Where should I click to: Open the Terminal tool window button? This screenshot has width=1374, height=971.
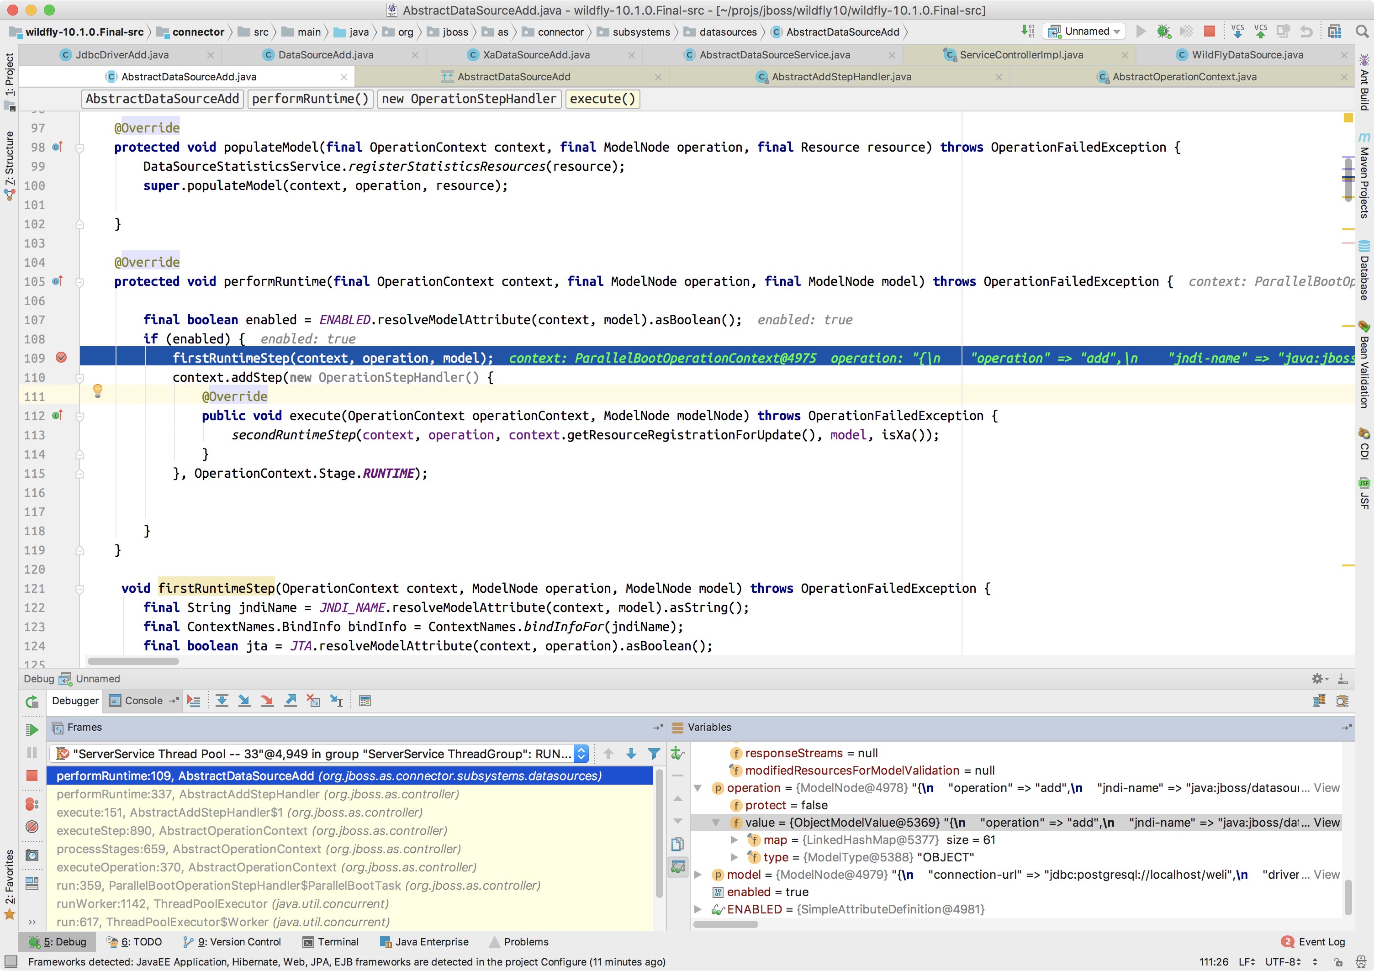click(331, 942)
